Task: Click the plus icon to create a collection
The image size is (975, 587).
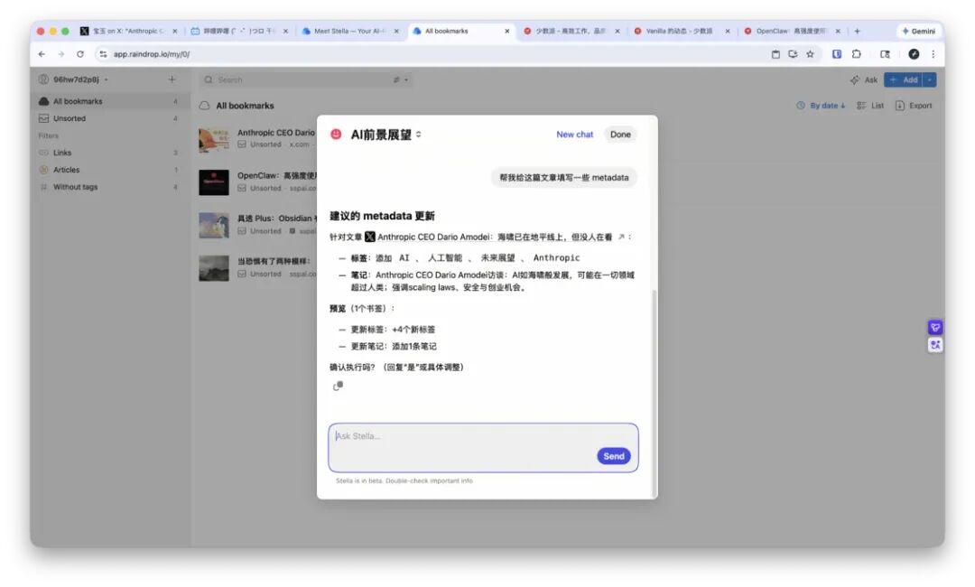Action: [172, 79]
